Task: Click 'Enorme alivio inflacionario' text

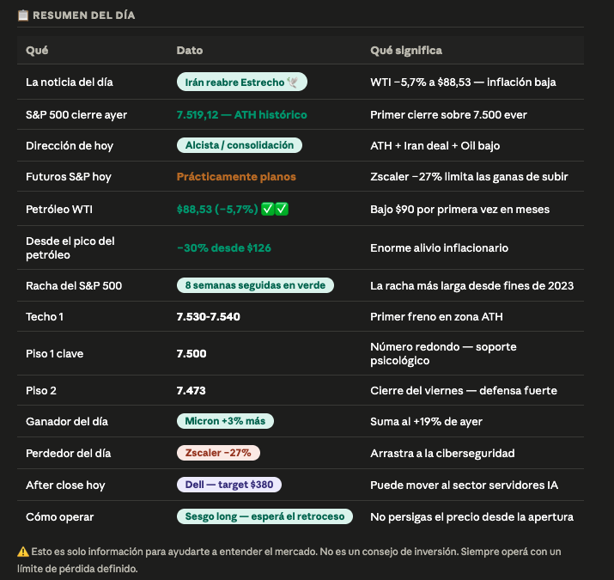Action: 440,247
